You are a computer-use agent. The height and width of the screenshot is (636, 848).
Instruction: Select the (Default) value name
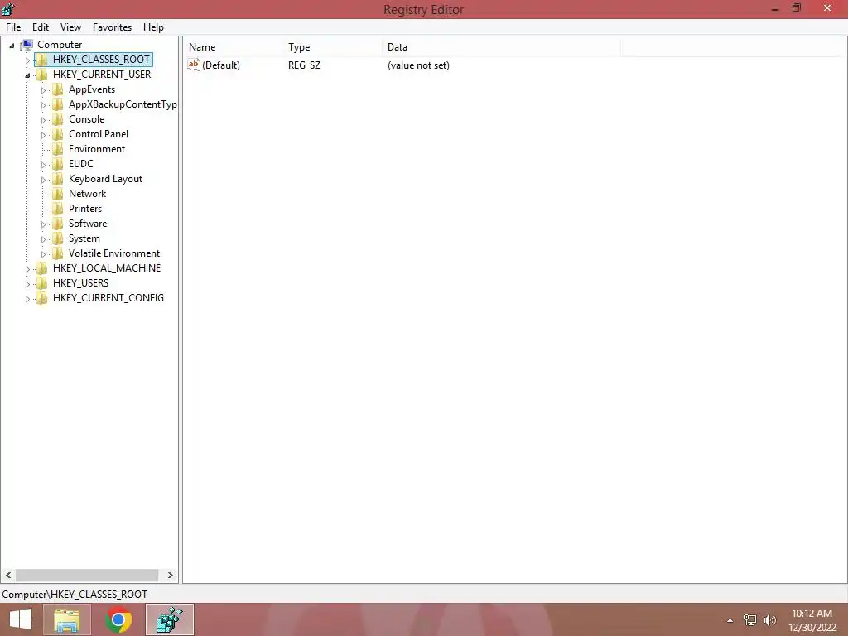point(220,65)
